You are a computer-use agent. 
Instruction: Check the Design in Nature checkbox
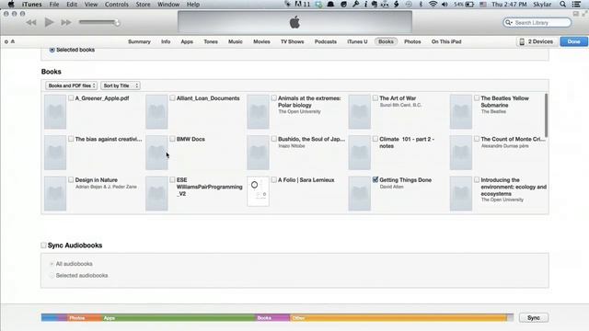pyautogui.click(x=71, y=180)
